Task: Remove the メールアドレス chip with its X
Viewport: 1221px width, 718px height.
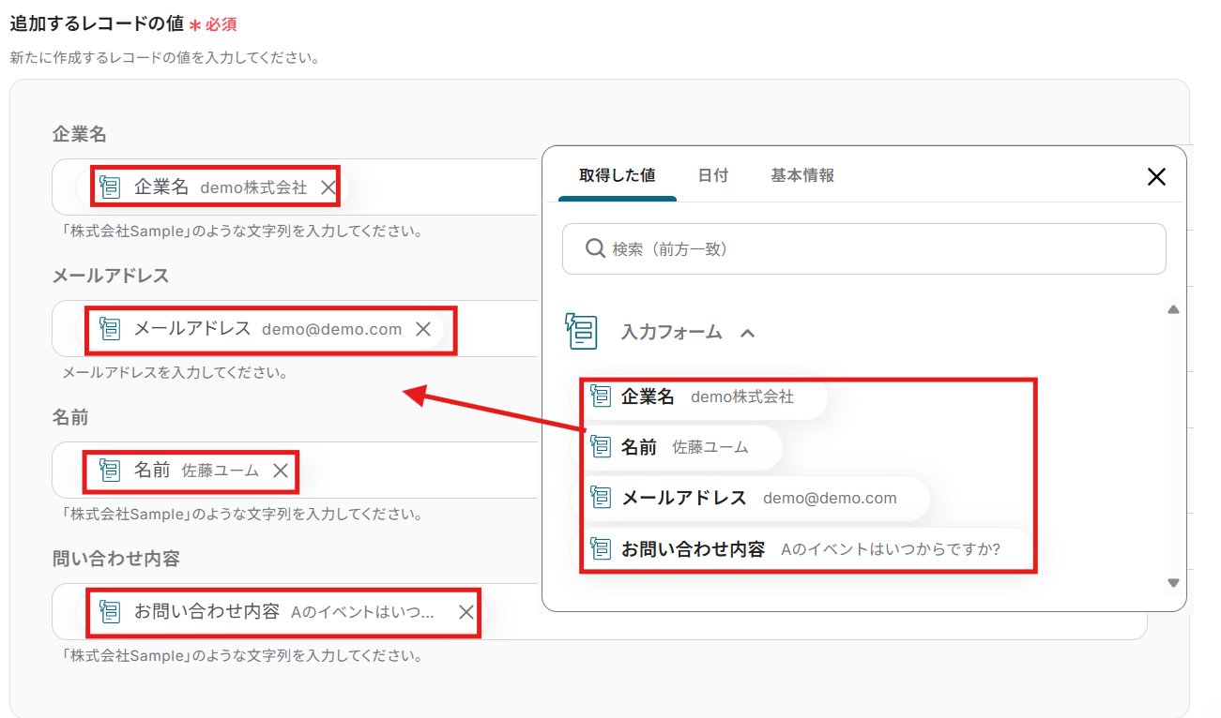Action: tap(423, 329)
